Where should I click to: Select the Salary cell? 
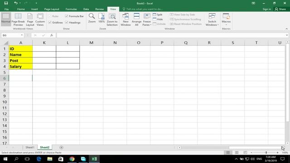20,67
